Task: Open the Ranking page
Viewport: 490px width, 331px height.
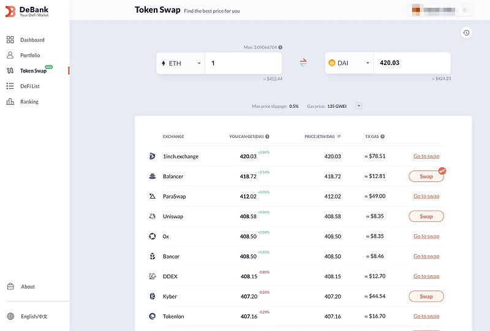Action: [29, 102]
